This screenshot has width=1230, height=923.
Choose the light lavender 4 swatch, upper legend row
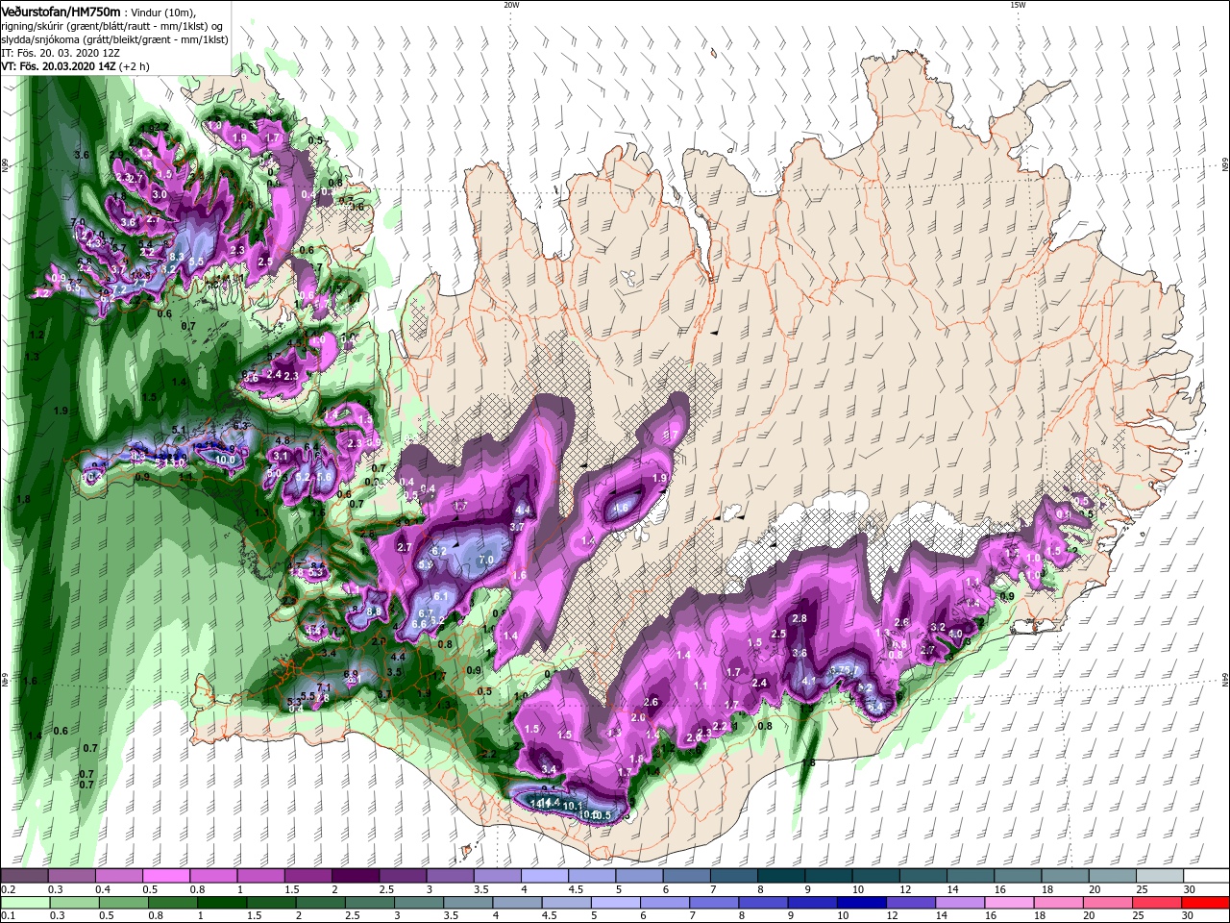click(x=544, y=876)
